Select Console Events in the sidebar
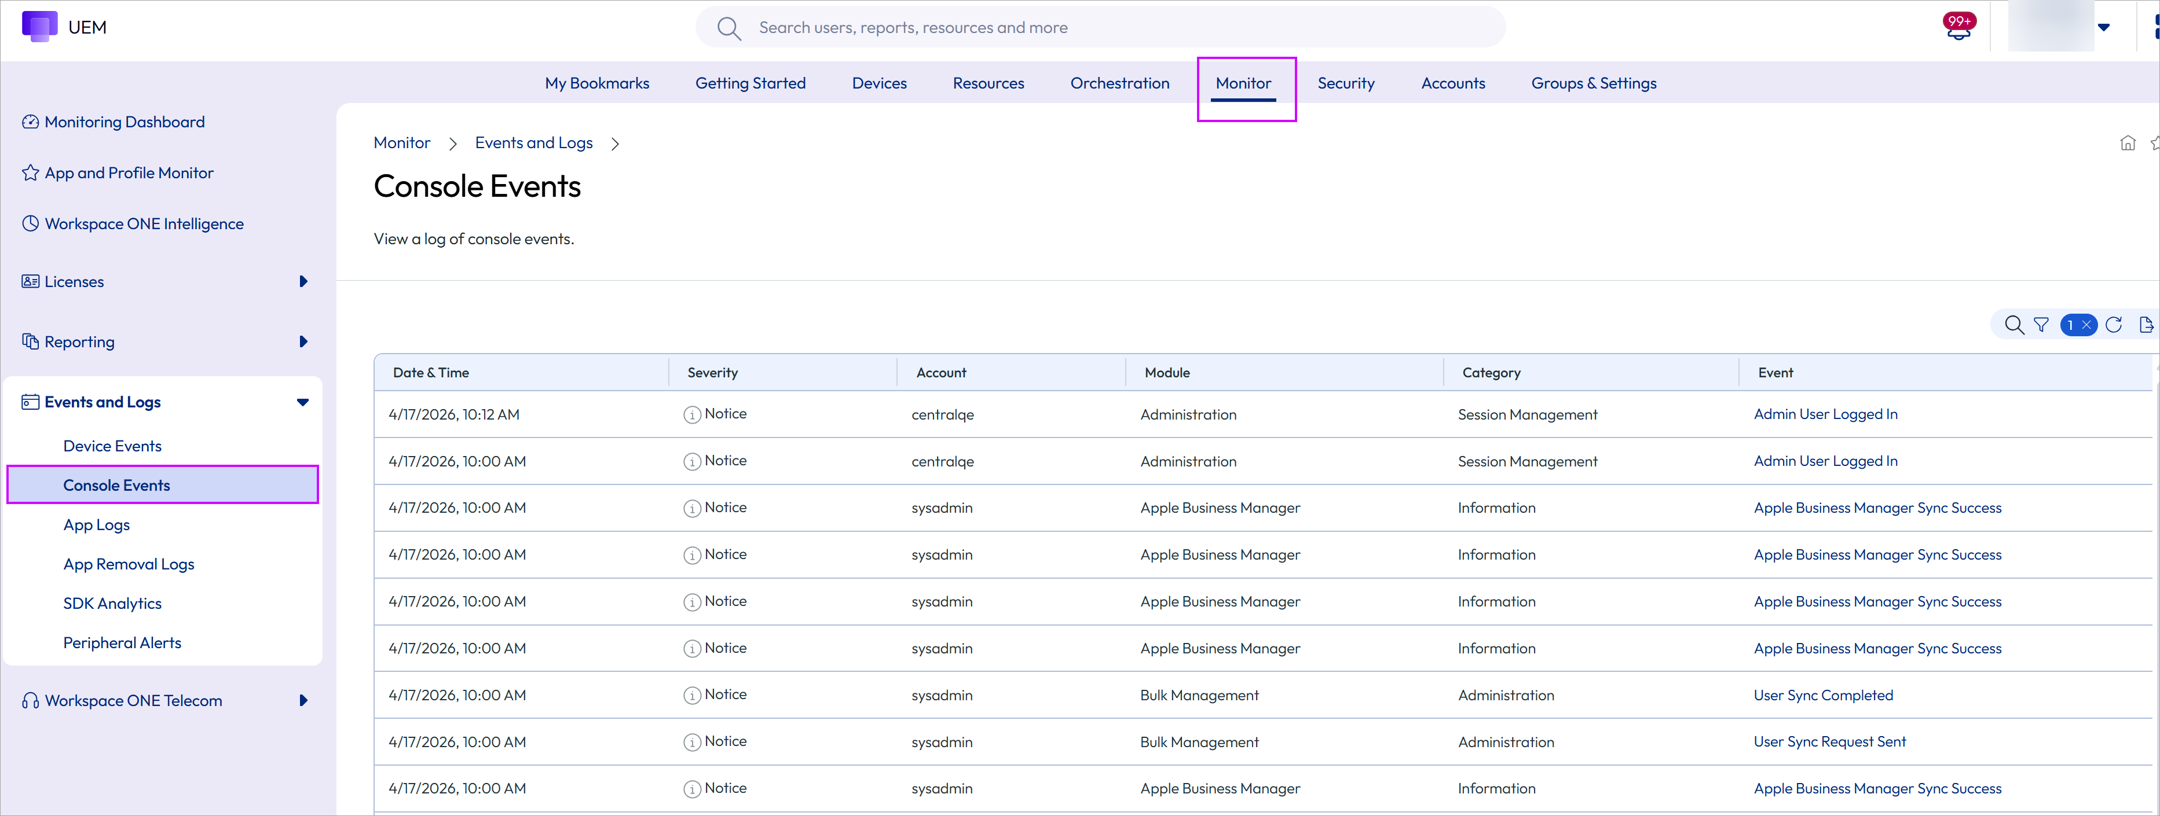 pos(163,485)
